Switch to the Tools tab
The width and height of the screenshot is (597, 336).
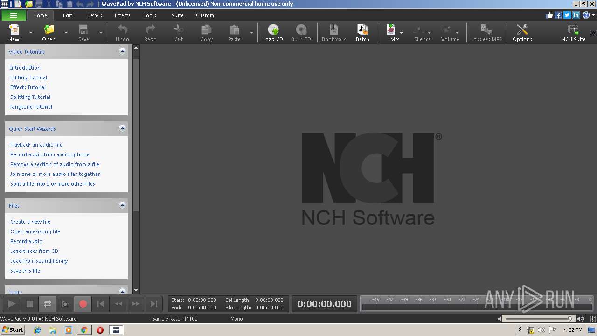coord(150,15)
